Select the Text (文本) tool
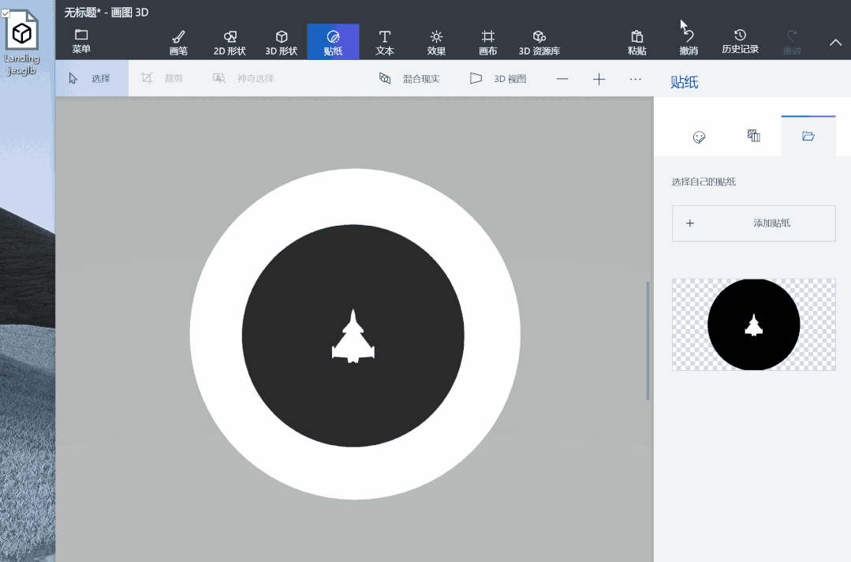This screenshot has width=851, height=562. (x=385, y=43)
